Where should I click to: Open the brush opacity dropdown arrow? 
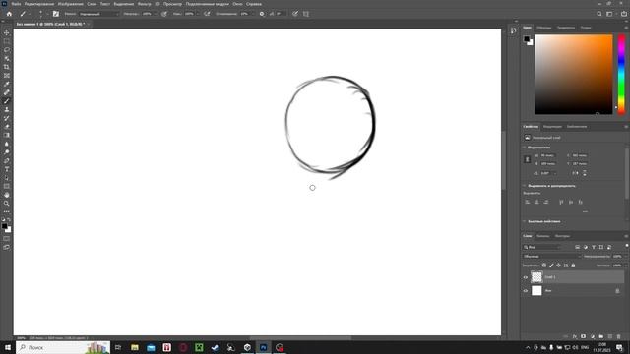156,14
